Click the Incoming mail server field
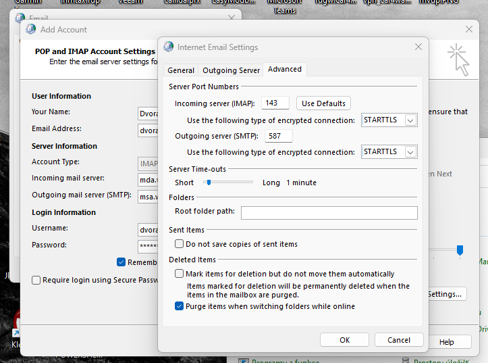Screen dimensions: 488x363 pos(148,180)
